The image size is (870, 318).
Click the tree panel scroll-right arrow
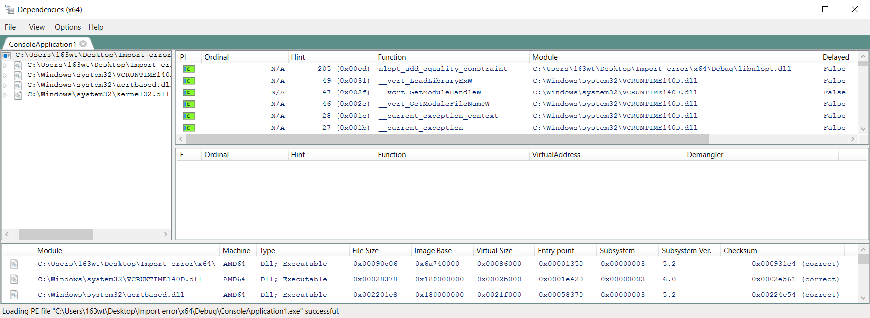[x=166, y=234]
